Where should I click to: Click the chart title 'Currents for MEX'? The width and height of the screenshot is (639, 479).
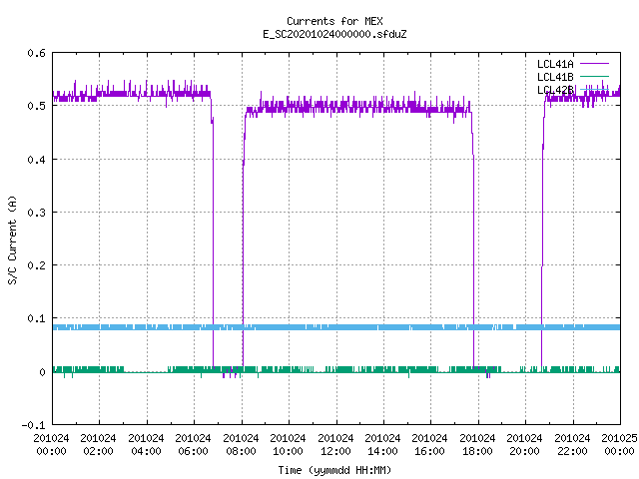point(334,21)
